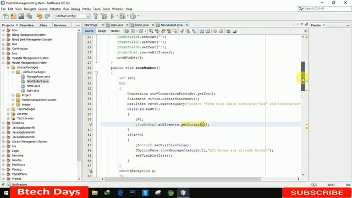Click the Save All toolbar icon
The image size is (352, 198).
(29, 16)
